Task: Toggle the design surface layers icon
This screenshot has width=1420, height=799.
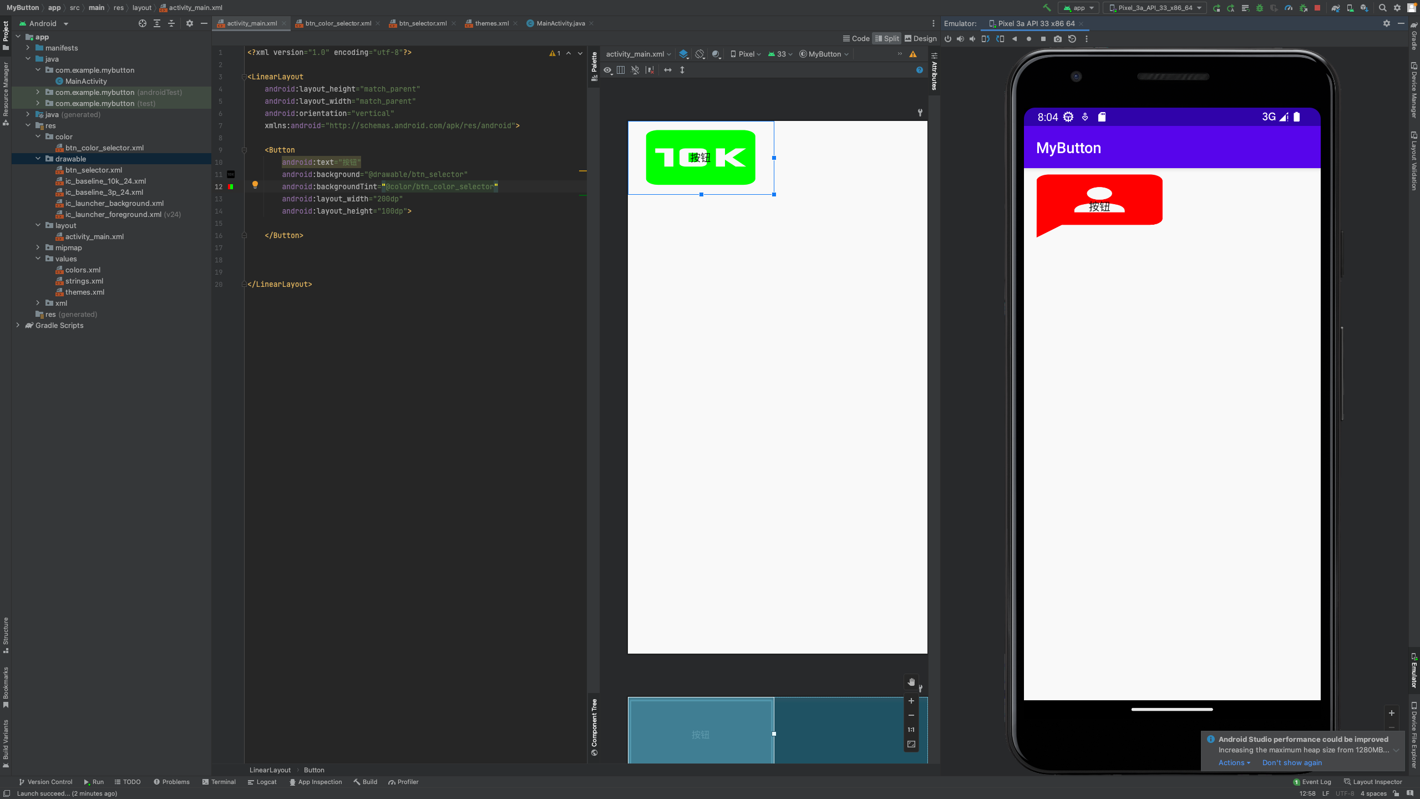Action: pyautogui.click(x=684, y=54)
